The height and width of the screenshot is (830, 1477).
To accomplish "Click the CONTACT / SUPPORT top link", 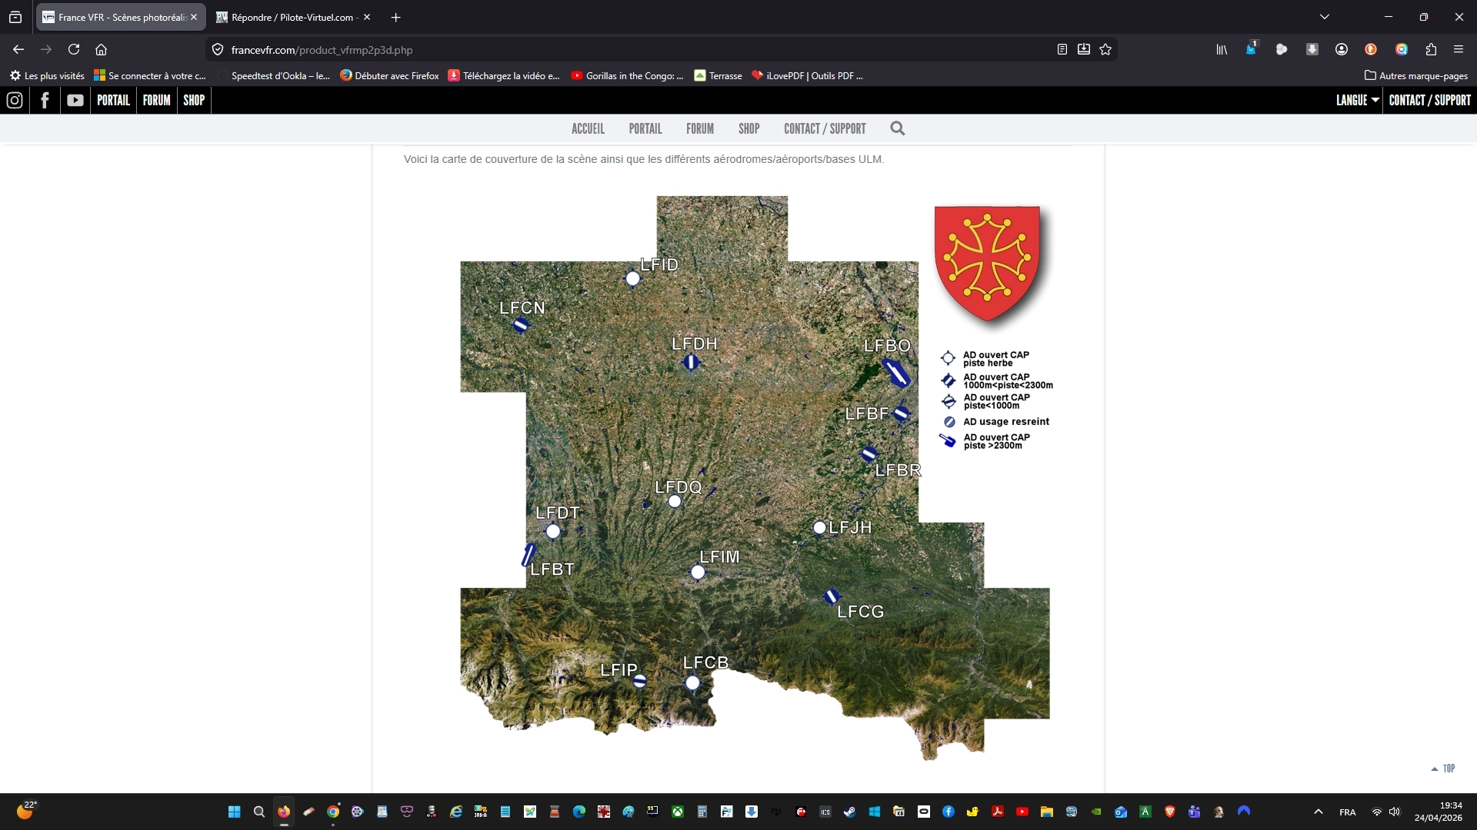I will (x=1429, y=100).
